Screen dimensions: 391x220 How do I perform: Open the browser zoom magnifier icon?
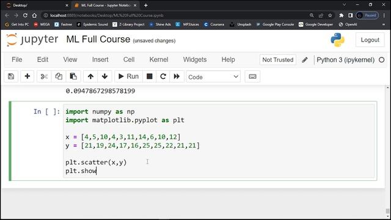(312, 15)
